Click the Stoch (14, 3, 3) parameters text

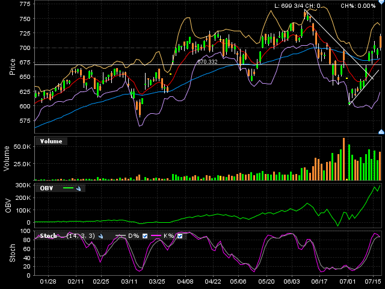point(81,236)
